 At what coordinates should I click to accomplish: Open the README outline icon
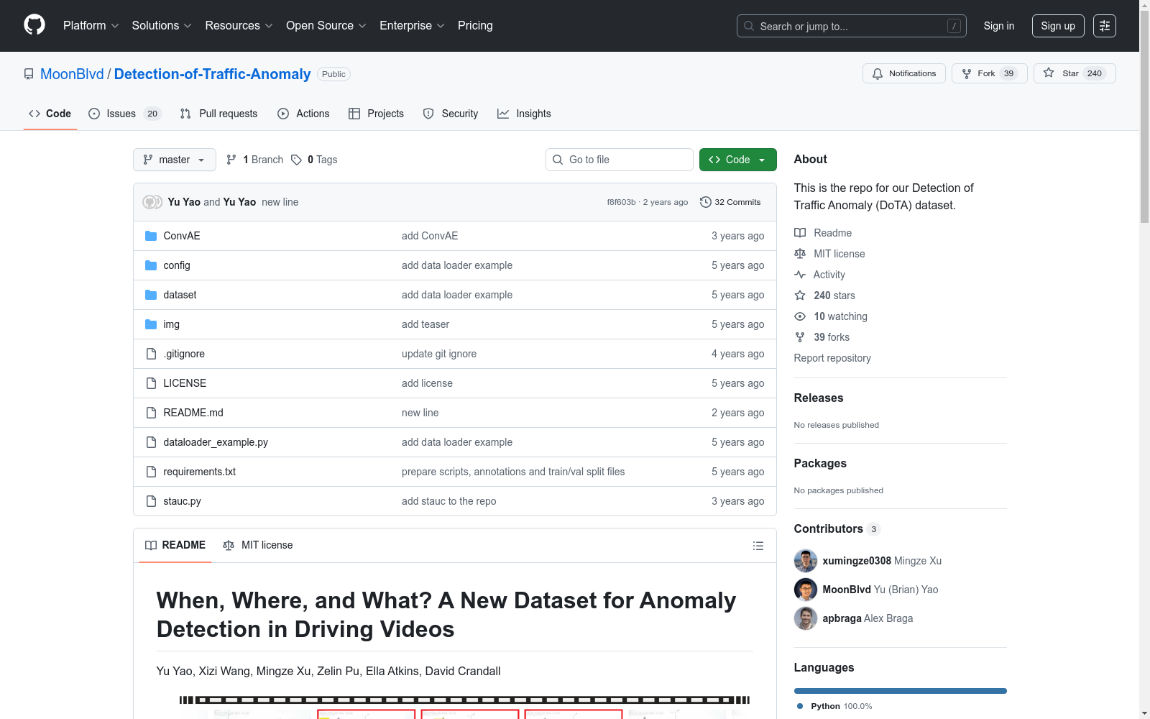[x=758, y=546]
